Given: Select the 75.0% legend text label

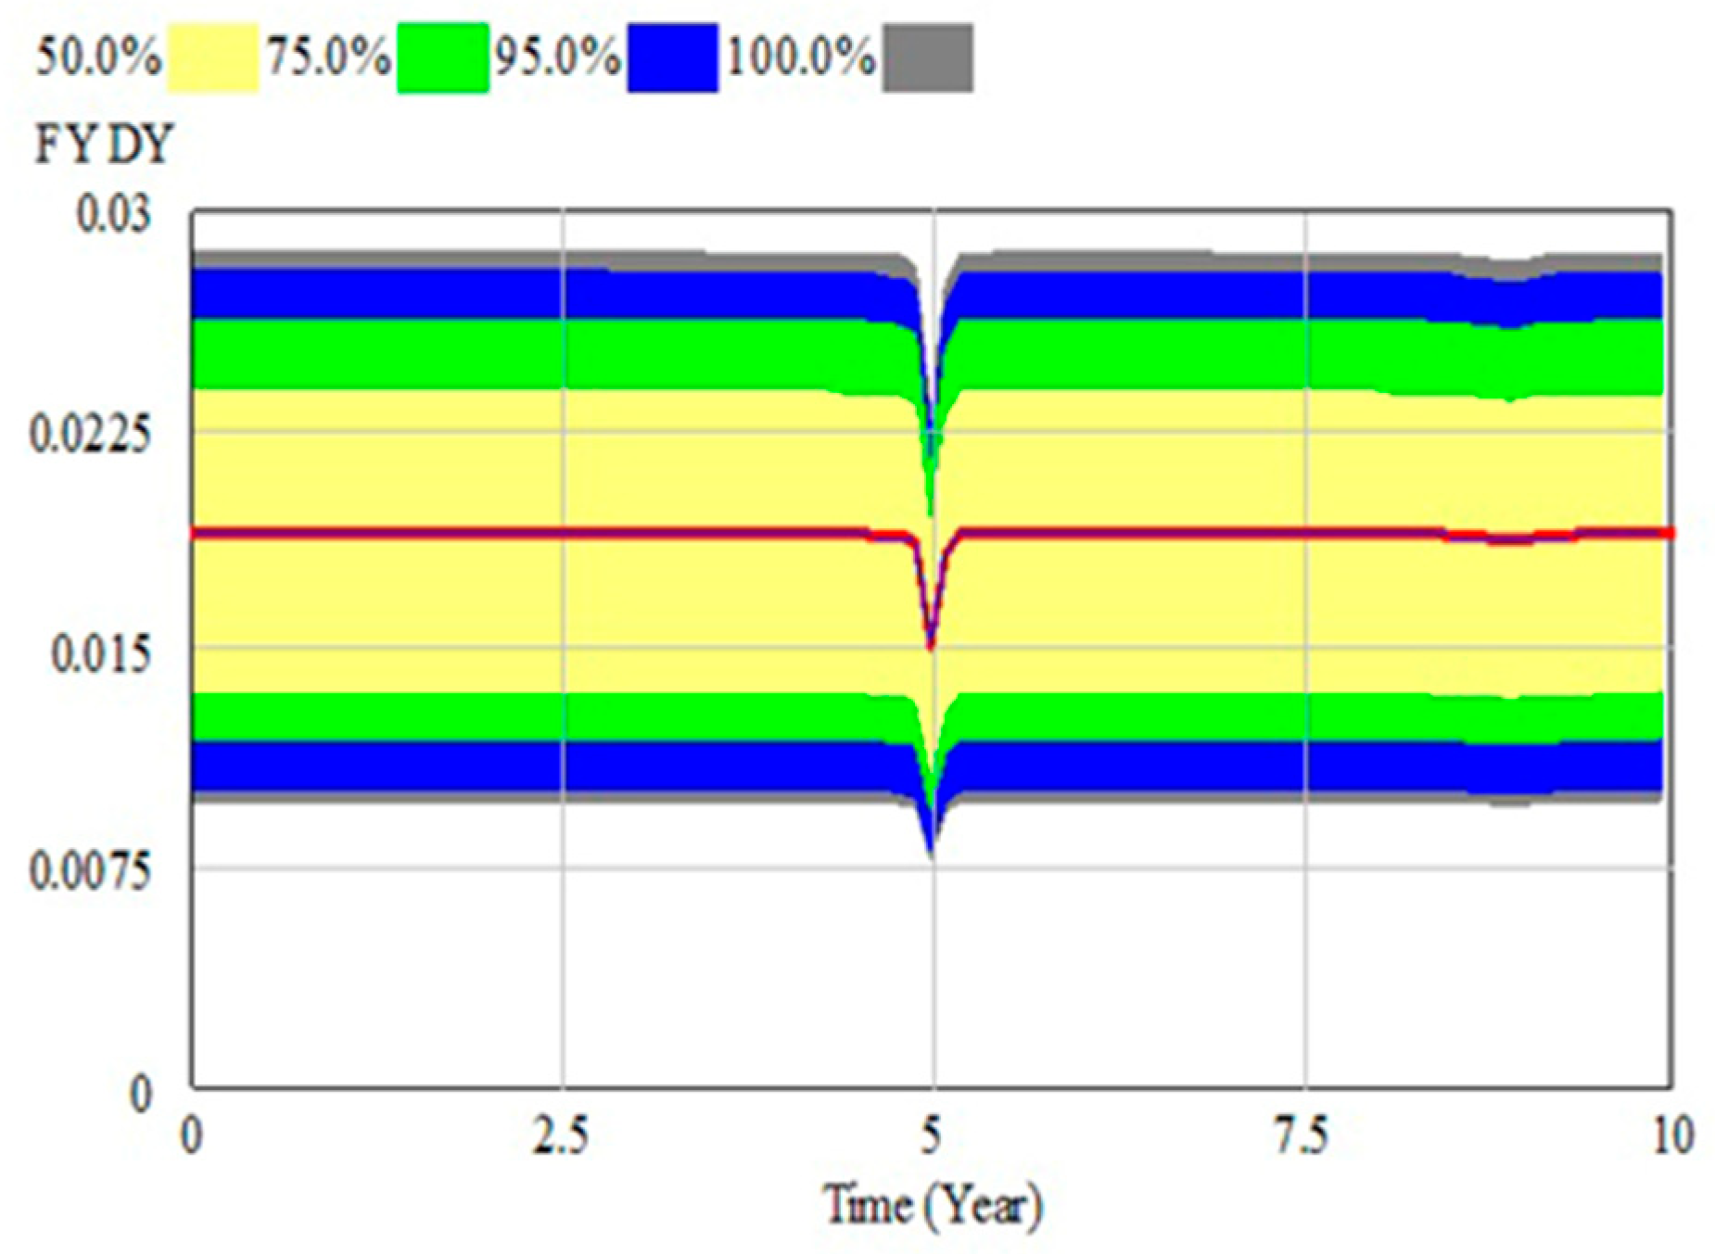Looking at the screenshot, I should pyautogui.click(x=328, y=57).
